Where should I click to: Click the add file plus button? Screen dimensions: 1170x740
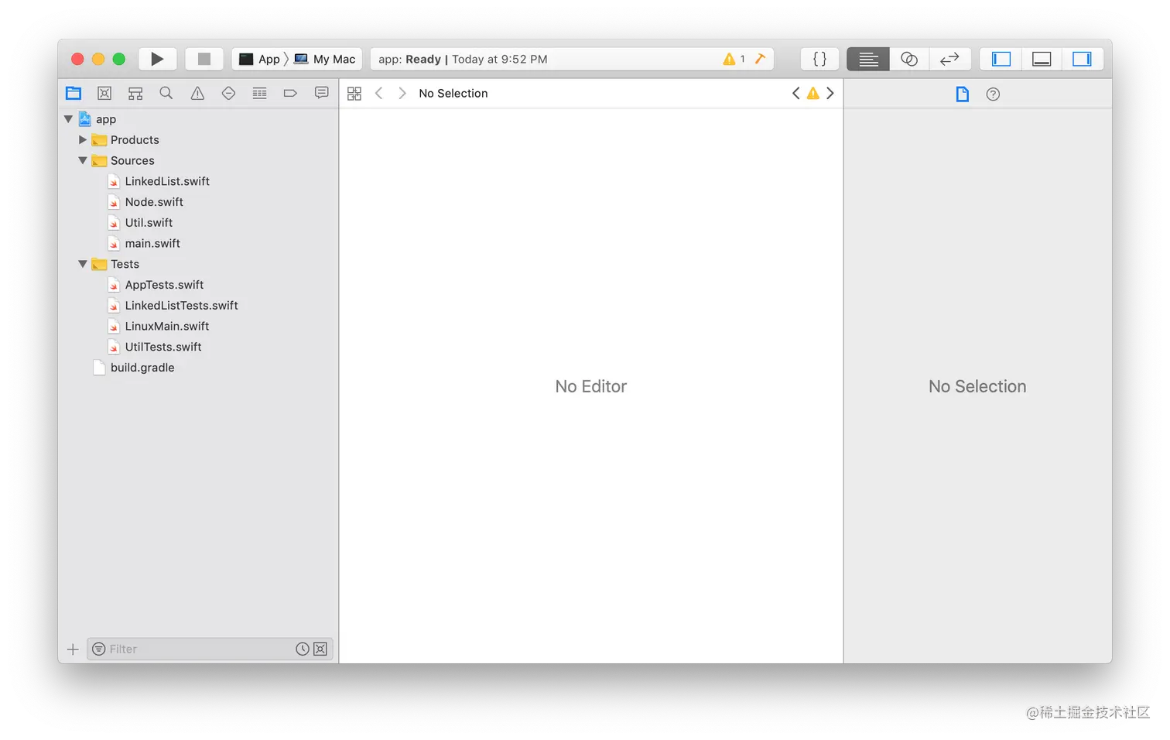pos(73,649)
